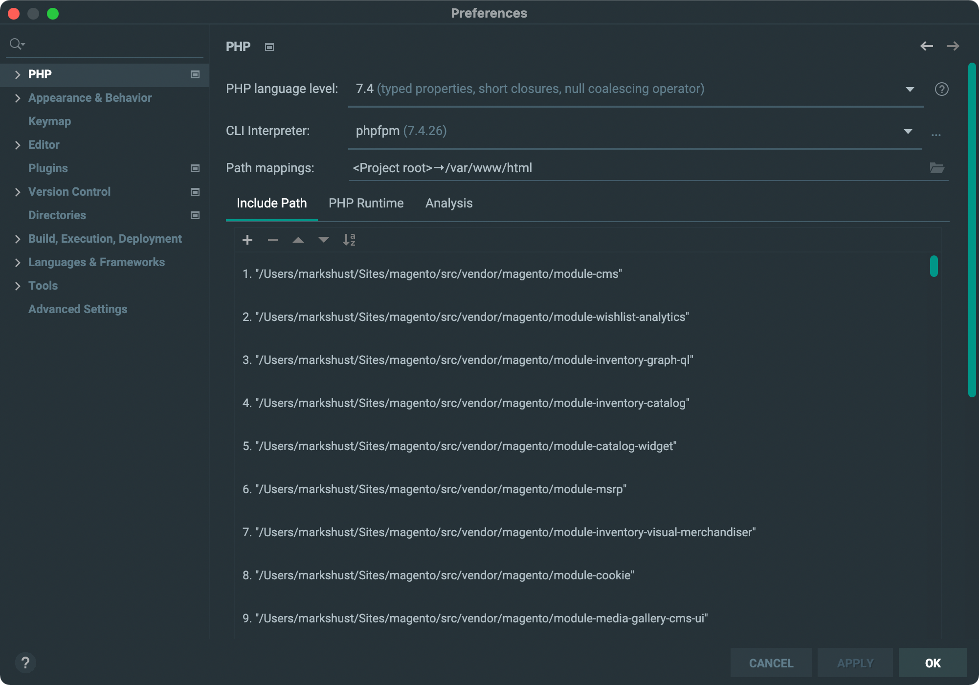979x685 pixels.
Task: Open help with question mark button
Action: click(x=25, y=663)
